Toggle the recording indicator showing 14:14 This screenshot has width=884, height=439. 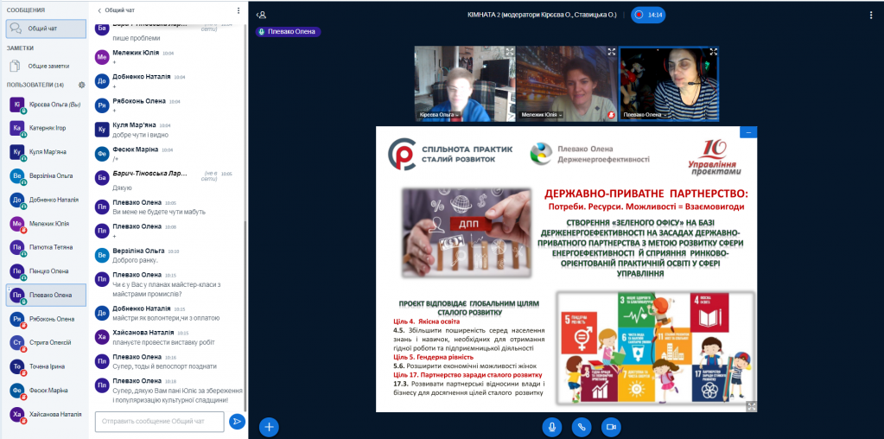click(647, 15)
